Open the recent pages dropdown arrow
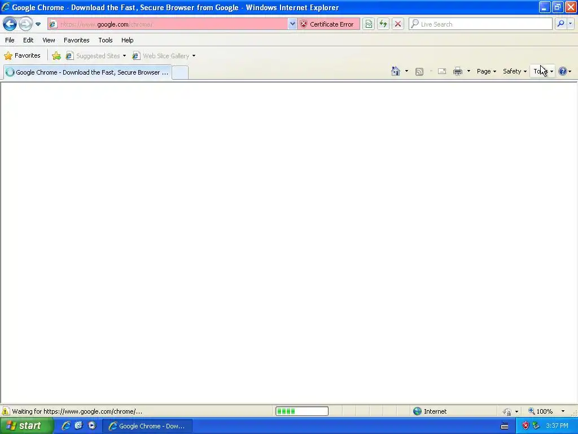 point(38,24)
